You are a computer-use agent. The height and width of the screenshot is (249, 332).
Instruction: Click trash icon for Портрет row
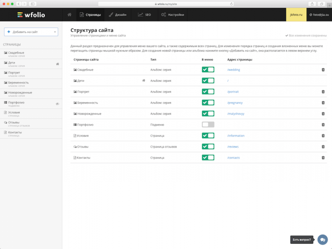click(x=323, y=92)
